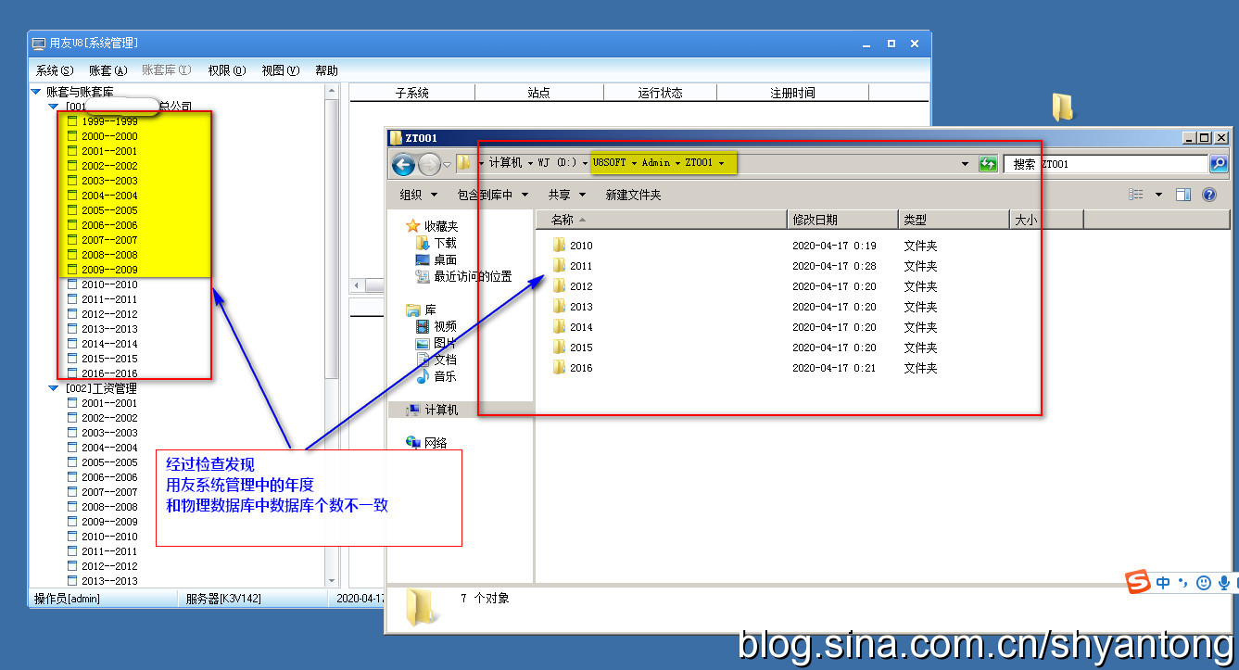This screenshot has height=670, width=1239.
Task: Click the search magnifier icon
Action: click(x=1219, y=164)
